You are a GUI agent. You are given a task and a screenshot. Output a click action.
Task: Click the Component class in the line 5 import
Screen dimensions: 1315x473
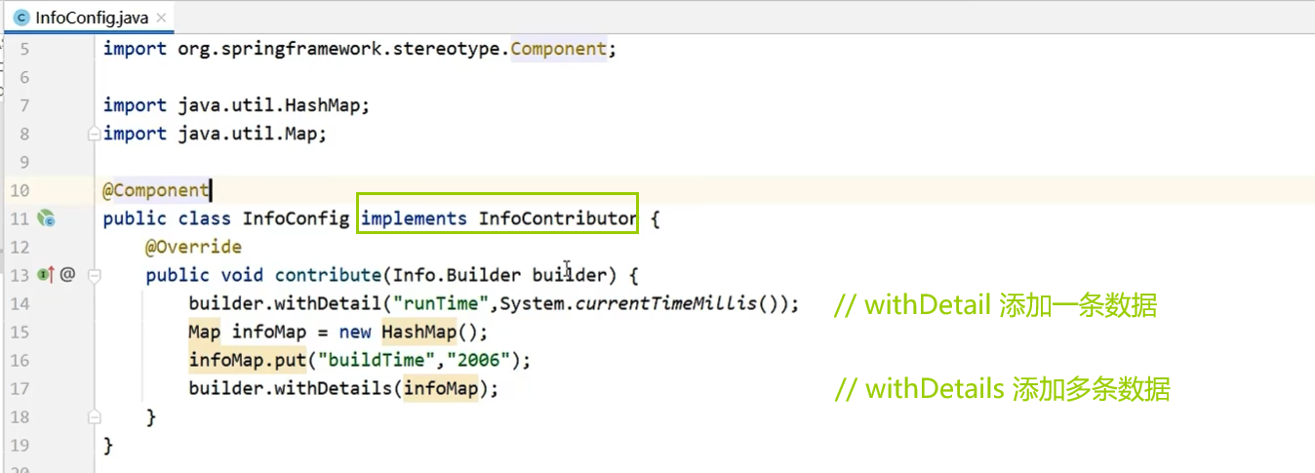[x=559, y=49]
